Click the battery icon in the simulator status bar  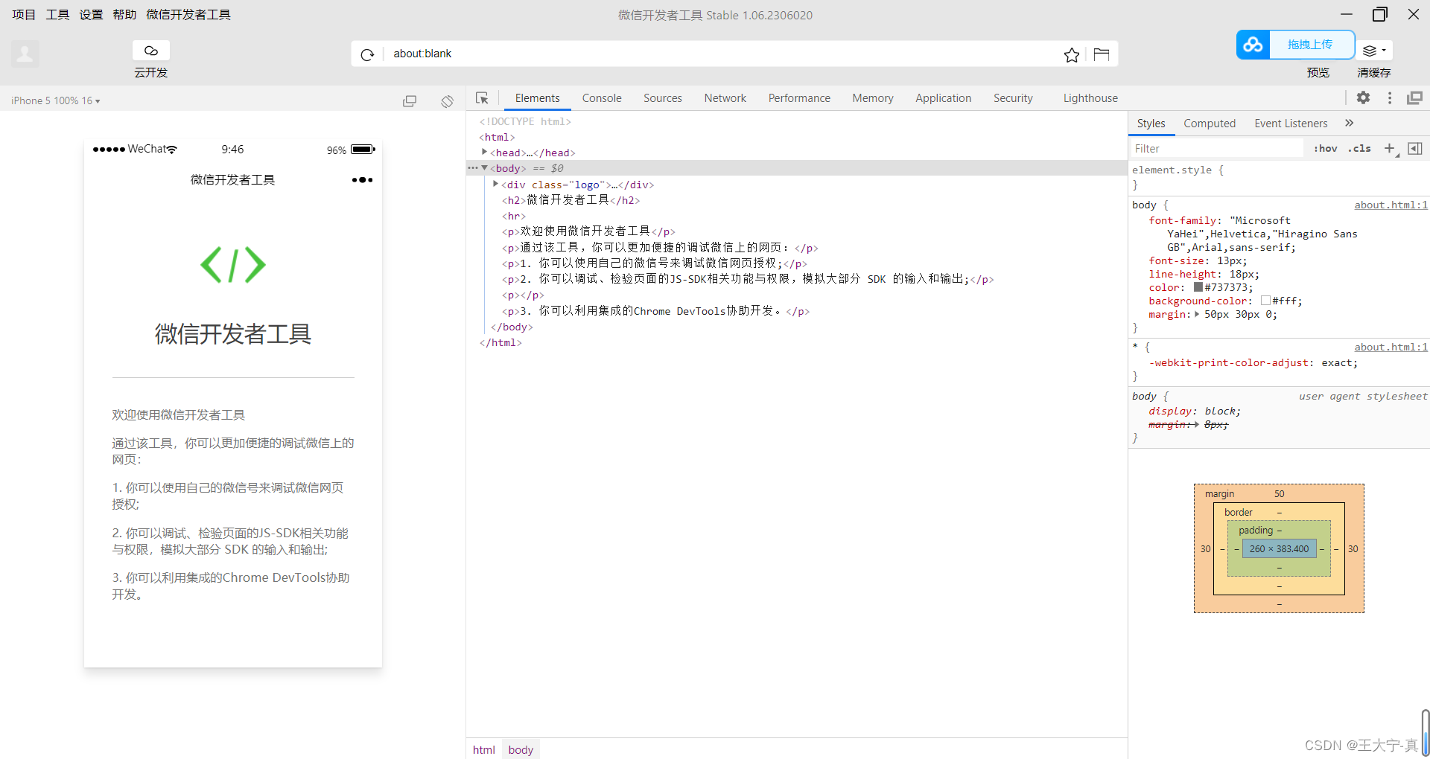click(363, 150)
